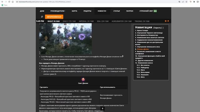200x112 pixels.
Task: Go back with the browser back arrow
Action: point(2,2)
